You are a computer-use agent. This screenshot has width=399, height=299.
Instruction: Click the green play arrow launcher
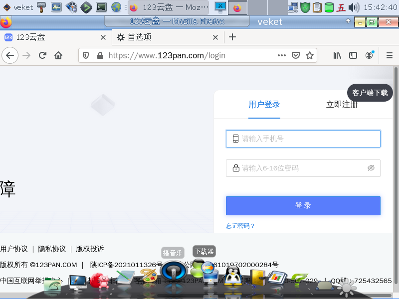click(x=86, y=7)
